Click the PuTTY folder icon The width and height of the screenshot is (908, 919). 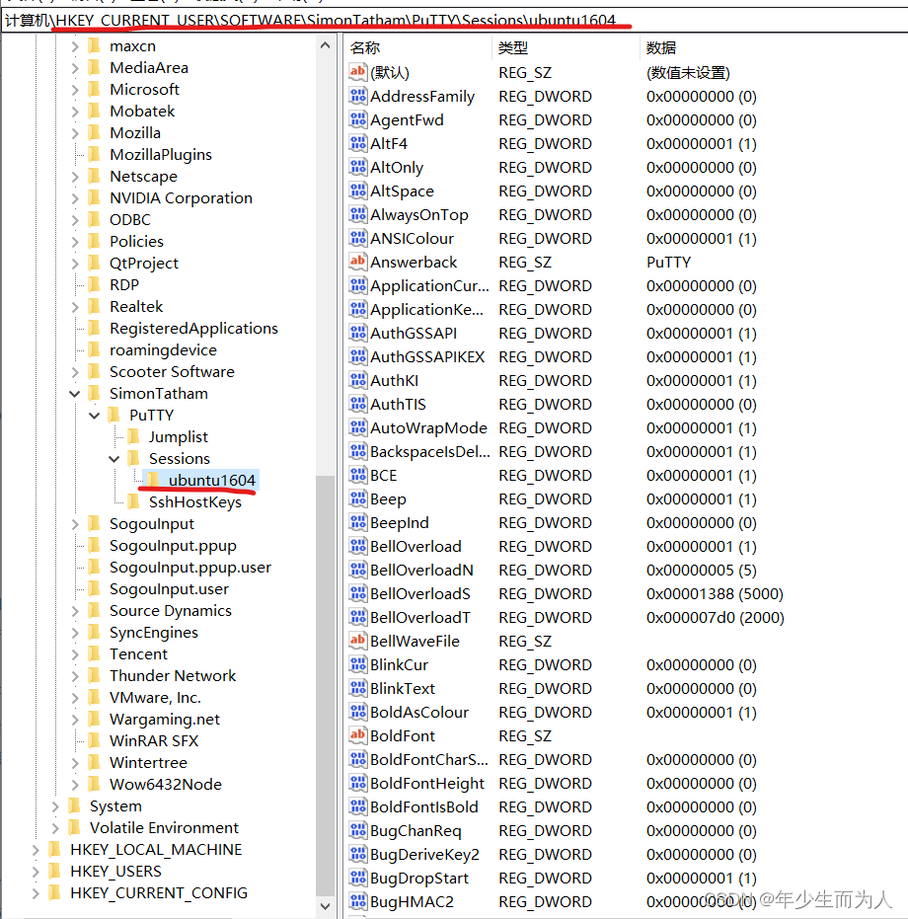114,415
